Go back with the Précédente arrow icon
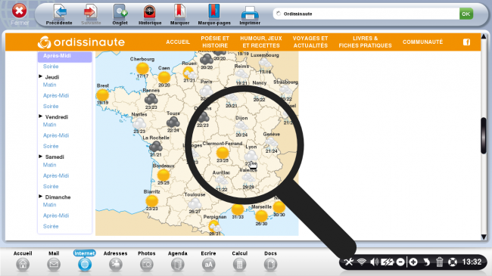The image size is (492, 276). point(60,11)
